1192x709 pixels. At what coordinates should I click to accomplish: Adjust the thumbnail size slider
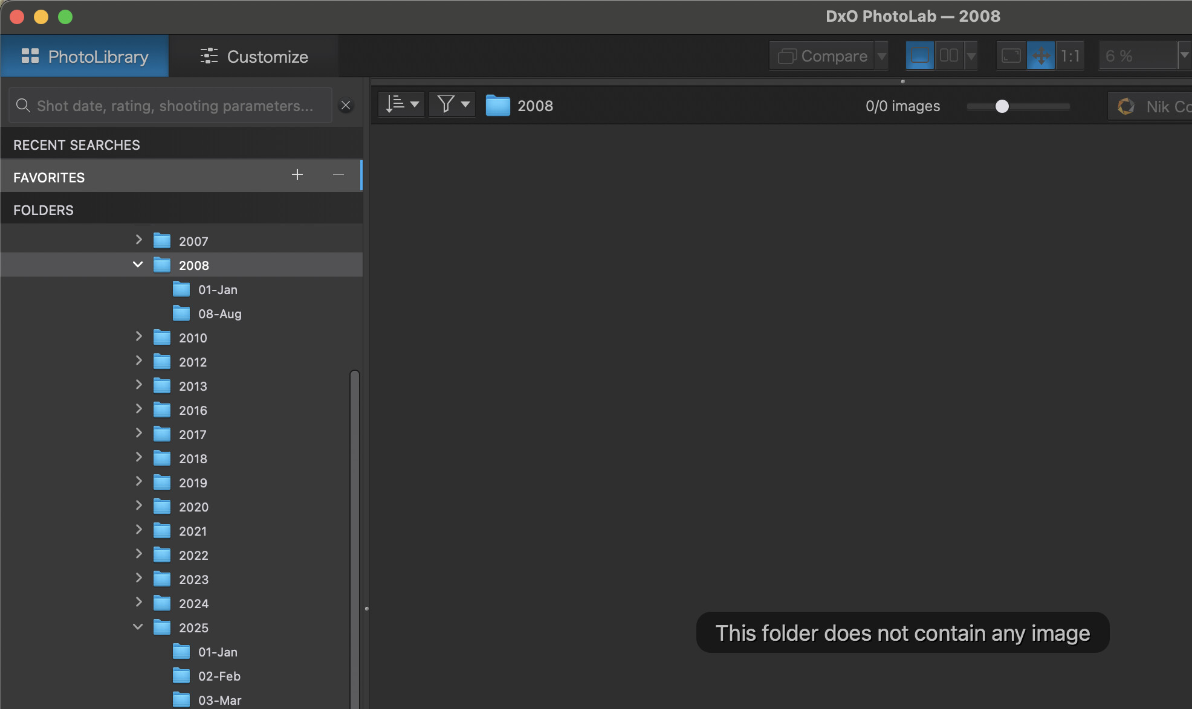[1002, 106]
